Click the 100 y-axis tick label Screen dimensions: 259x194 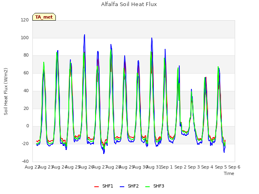pos(25,38)
